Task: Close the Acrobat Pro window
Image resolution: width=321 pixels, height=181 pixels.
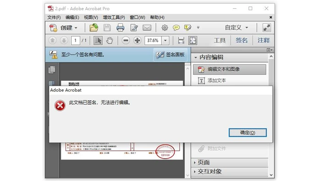Action: [x=266, y=9]
